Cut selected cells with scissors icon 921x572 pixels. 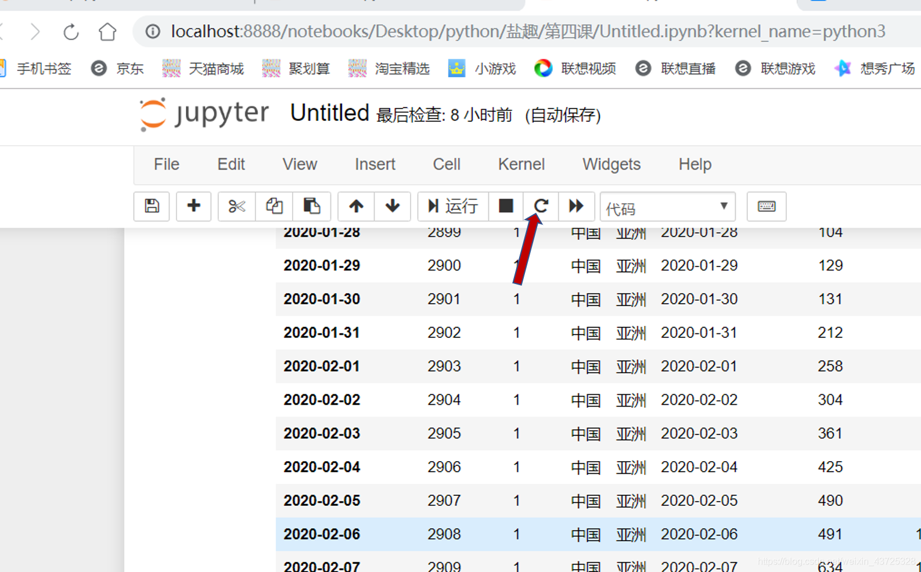[x=236, y=206]
